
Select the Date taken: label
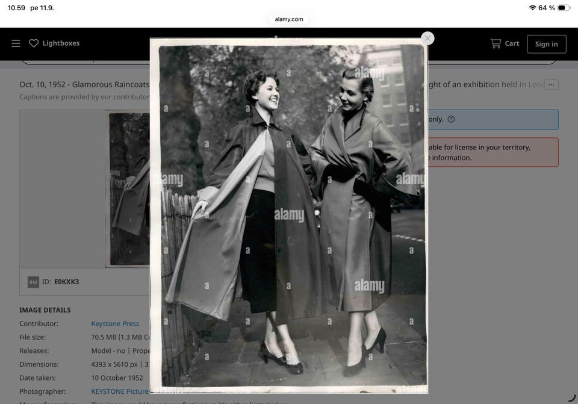pyautogui.click(x=37, y=378)
